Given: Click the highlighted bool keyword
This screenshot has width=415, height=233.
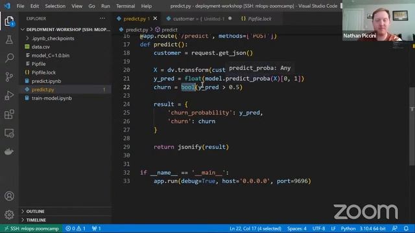Looking at the screenshot, I should [x=188, y=87].
